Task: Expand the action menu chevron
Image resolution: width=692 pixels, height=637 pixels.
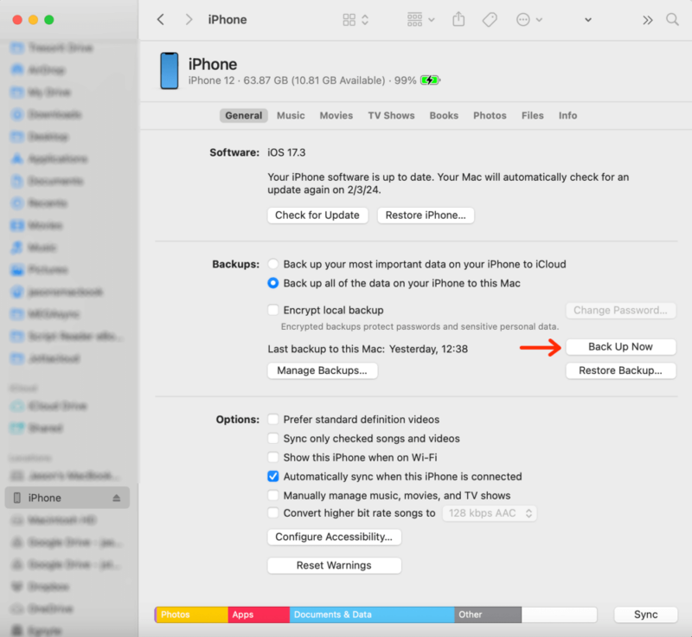Action: (539, 20)
